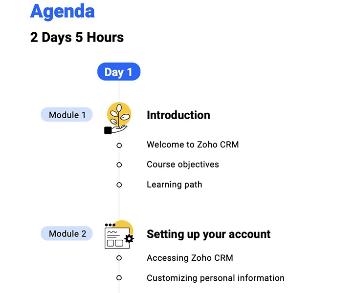The width and height of the screenshot is (356, 293).
Task: Open the Introduction heading
Action: pos(178,115)
